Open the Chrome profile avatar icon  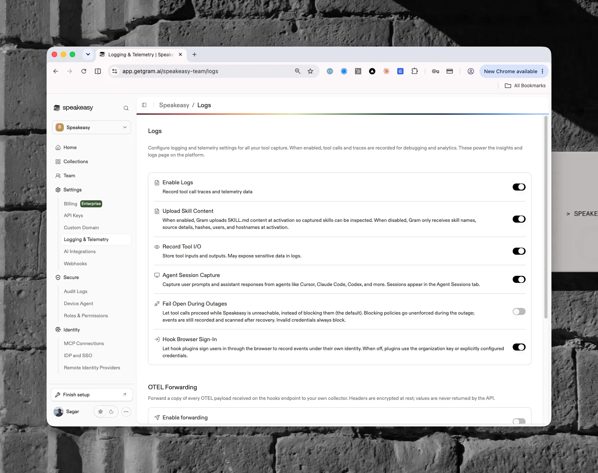click(471, 71)
